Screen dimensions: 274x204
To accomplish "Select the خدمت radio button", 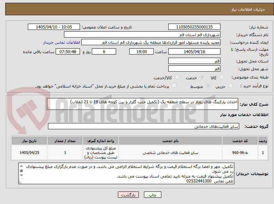I will [202, 77].
